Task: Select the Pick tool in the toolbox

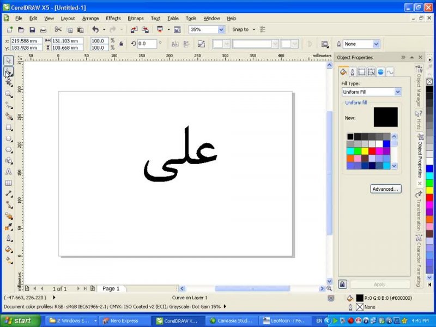Action: coord(9,60)
